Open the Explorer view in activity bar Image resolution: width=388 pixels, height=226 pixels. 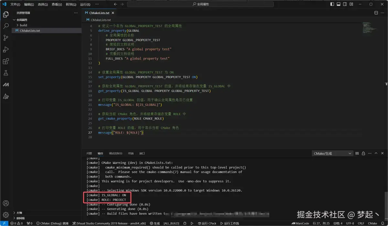[x=5, y=14]
